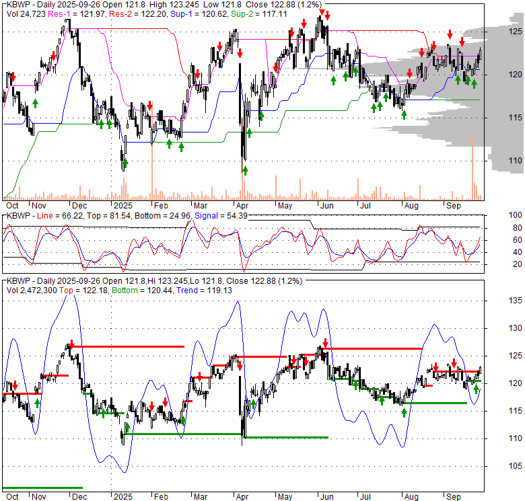Click the tallest September volume spike in the top chart
Viewport: 525px width, 501px height.
pos(473,168)
